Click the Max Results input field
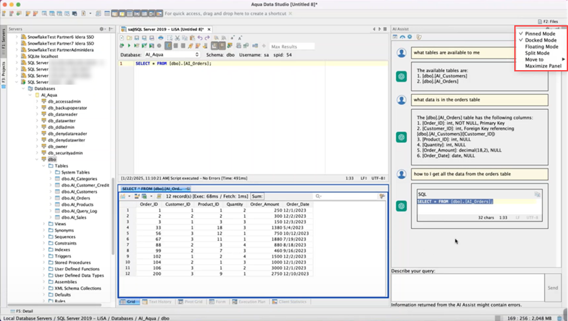This screenshot has height=321, width=568. point(291,46)
